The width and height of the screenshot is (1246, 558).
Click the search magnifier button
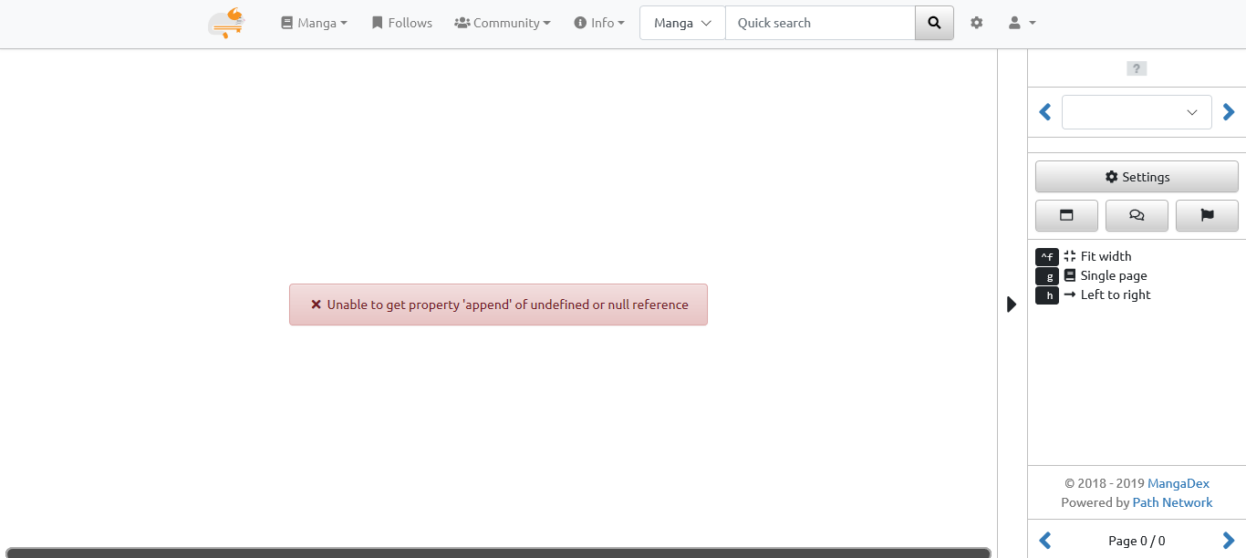[x=934, y=23]
